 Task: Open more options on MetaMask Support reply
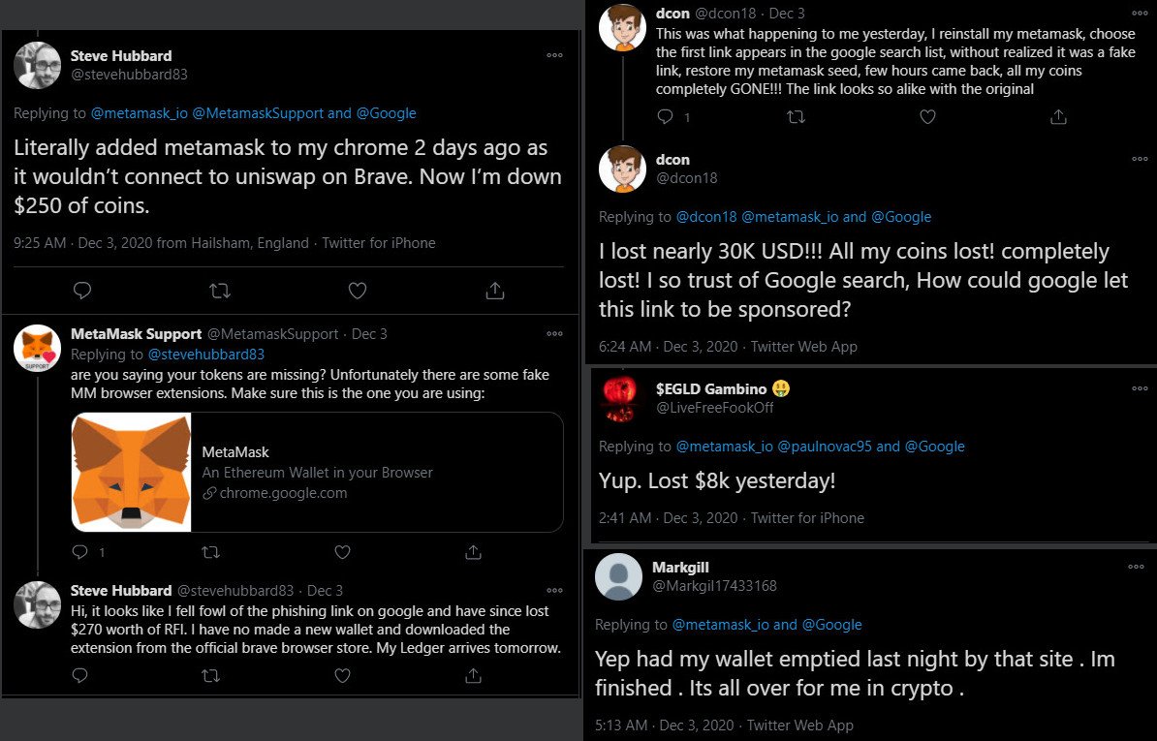pyautogui.click(x=555, y=334)
